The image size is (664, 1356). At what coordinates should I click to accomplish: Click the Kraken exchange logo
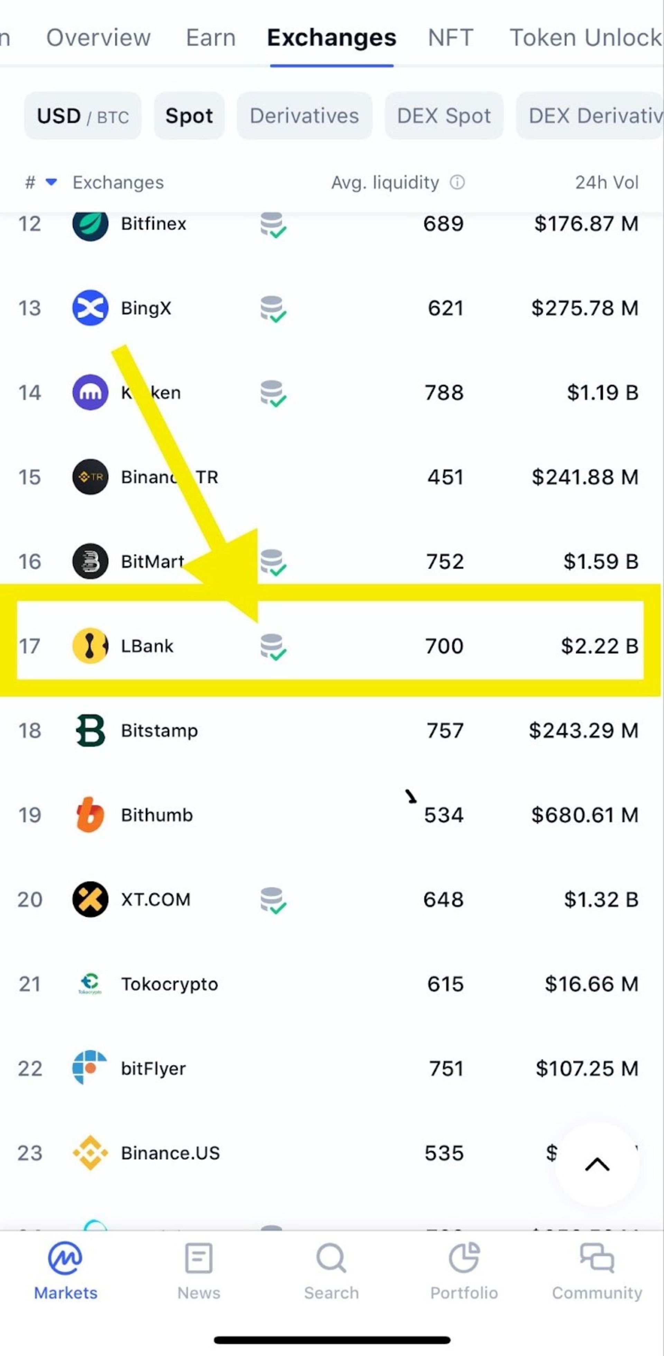[x=90, y=393]
